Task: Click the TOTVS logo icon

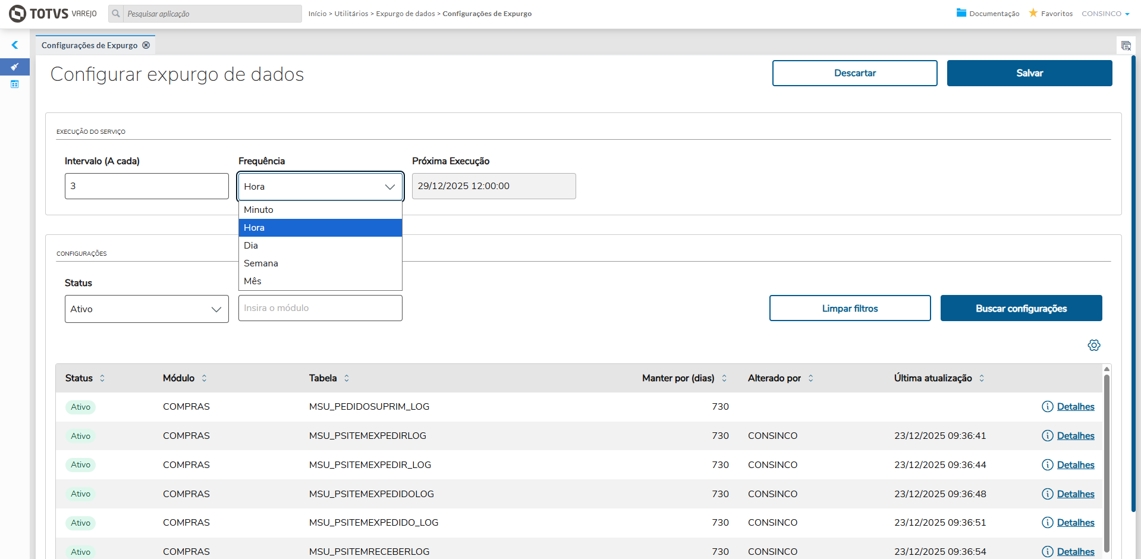Action: pyautogui.click(x=18, y=14)
